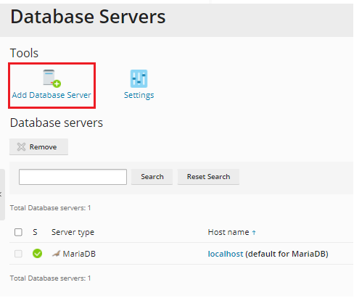Click the MariaDB seal icon
The height and width of the screenshot is (298, 354).
[x=56, y=254]
